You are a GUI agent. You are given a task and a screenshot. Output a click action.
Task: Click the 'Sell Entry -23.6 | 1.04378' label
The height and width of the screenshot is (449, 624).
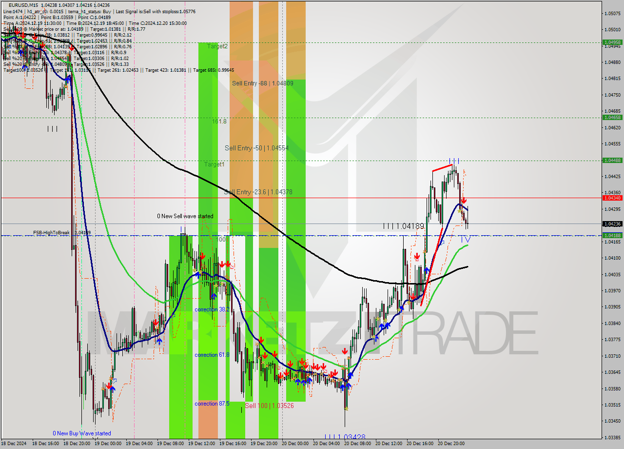(x=258, y=192)
